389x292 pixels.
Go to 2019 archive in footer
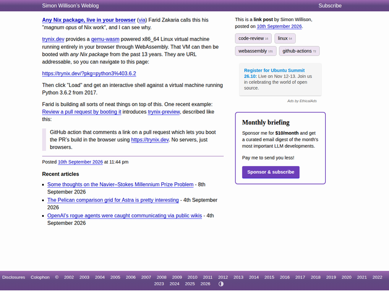click(331, 277)
